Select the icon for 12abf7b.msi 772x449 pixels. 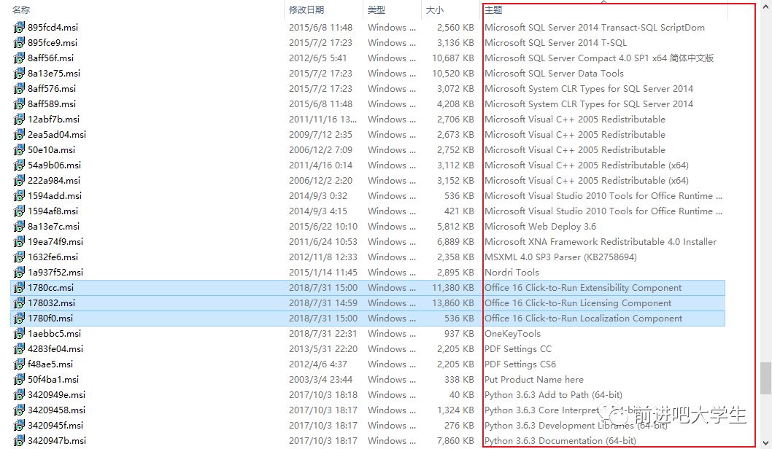click(19, 119)
